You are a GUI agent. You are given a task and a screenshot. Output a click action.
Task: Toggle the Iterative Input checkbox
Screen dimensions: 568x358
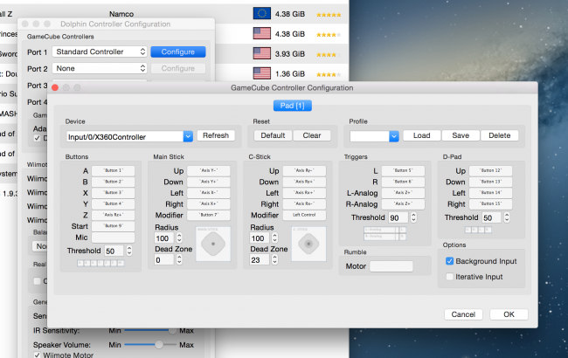coord(449,277)
